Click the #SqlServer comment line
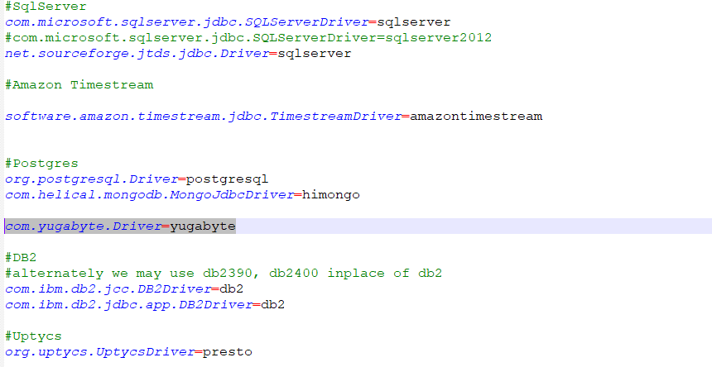Screen dimensions: 712x367 (x=46, y=7)
